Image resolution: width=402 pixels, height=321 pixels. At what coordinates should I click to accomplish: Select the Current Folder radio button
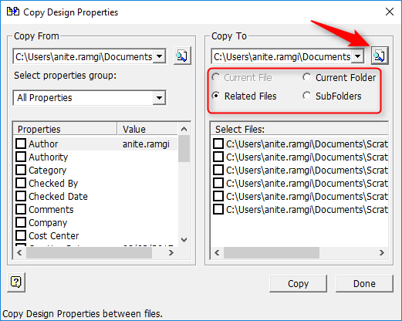[306, 77]
